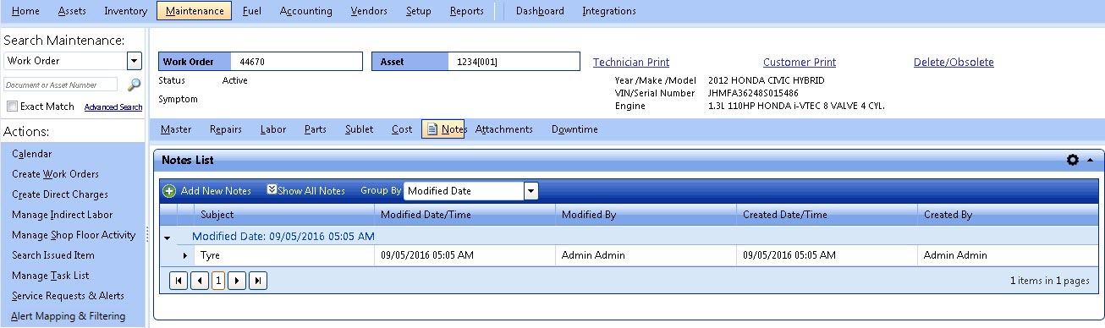Click the search magnifier icon

[134, 85]
